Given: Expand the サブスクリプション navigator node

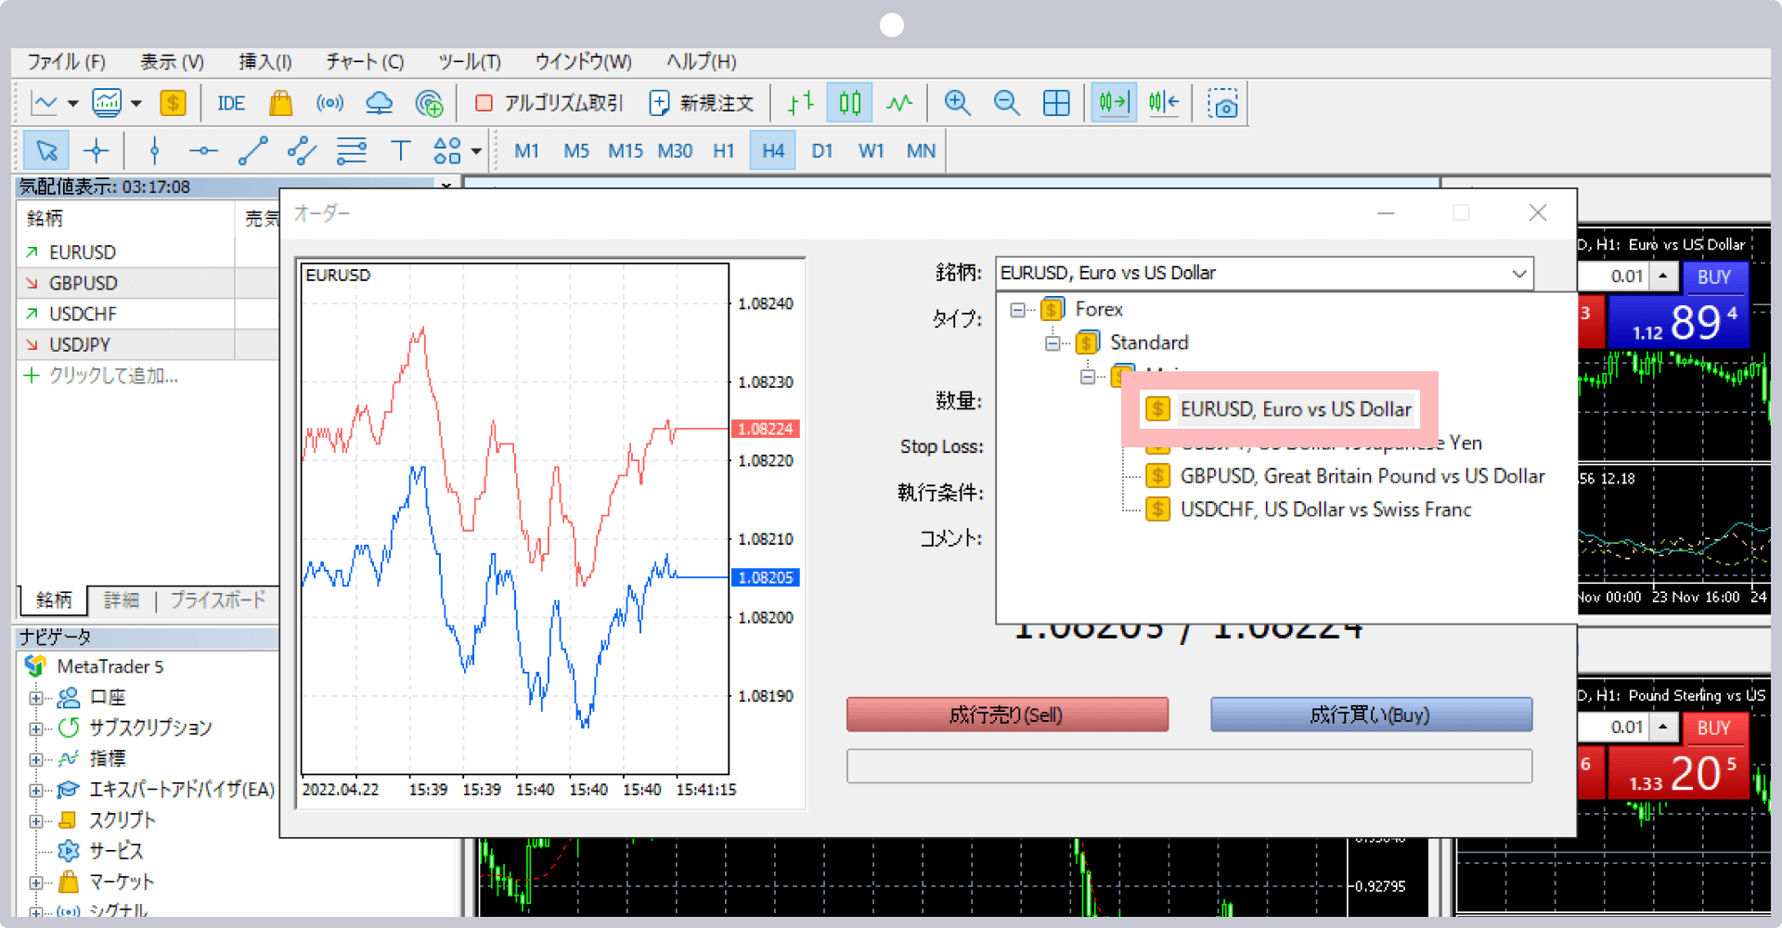Looking at the screenshot, I should [x=35, y=728].
